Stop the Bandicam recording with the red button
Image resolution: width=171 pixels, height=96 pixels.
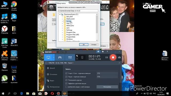pyautogui.click(x=113, y=57)
